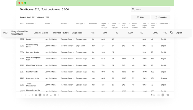
Task: Sort by Publisher column arrow
Action: tap(69, 24)
